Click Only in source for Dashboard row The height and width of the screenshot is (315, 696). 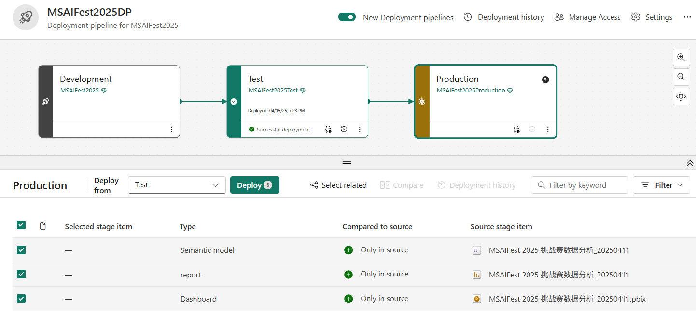tap(385, 299)
